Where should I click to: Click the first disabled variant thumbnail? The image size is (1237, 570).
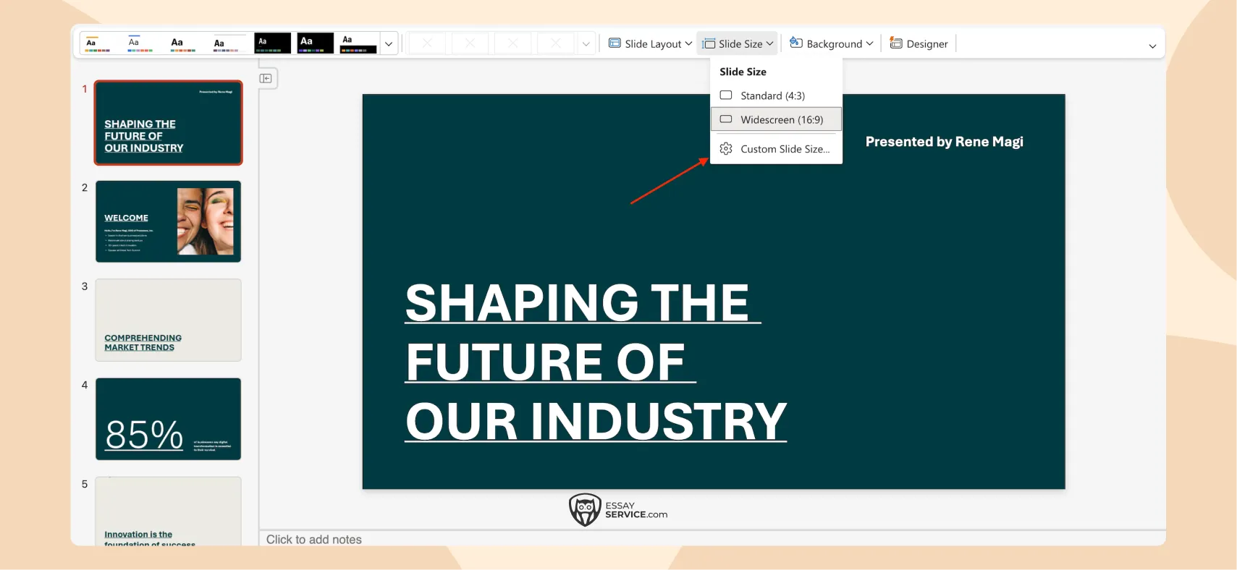[428, 43]
